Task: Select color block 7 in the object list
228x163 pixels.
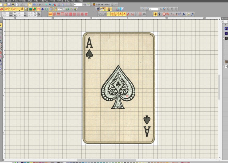Action: pos(226,33)
